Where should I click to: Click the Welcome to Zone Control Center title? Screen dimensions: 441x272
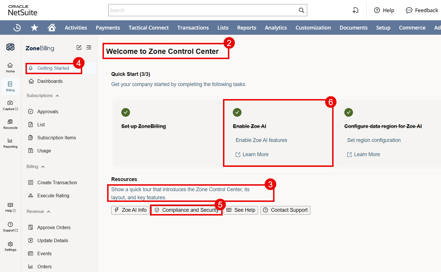[x=162, y=51]
